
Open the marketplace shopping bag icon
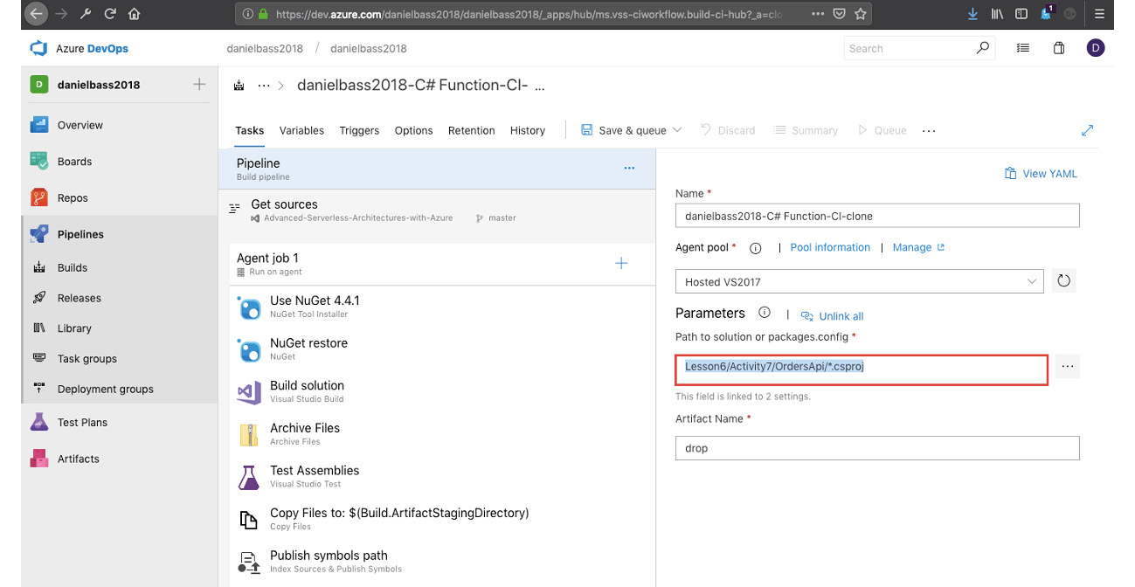(x=1059, y=49)
